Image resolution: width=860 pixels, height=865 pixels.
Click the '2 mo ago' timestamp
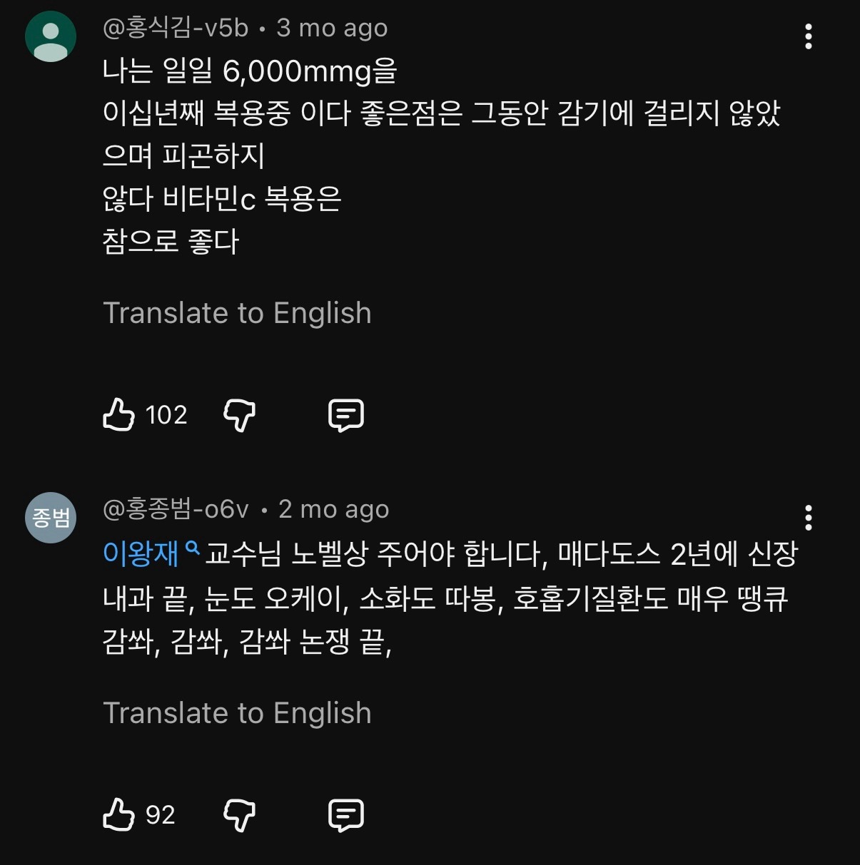(333, 509)
